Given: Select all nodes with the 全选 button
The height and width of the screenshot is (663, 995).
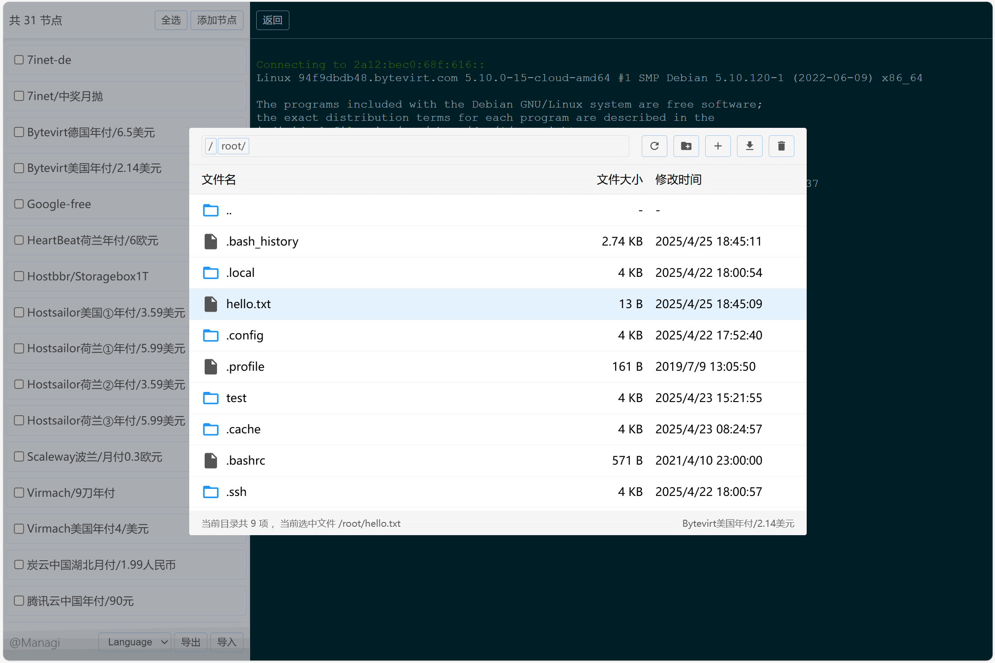Looking at the screenshot, I should point(171,20).
